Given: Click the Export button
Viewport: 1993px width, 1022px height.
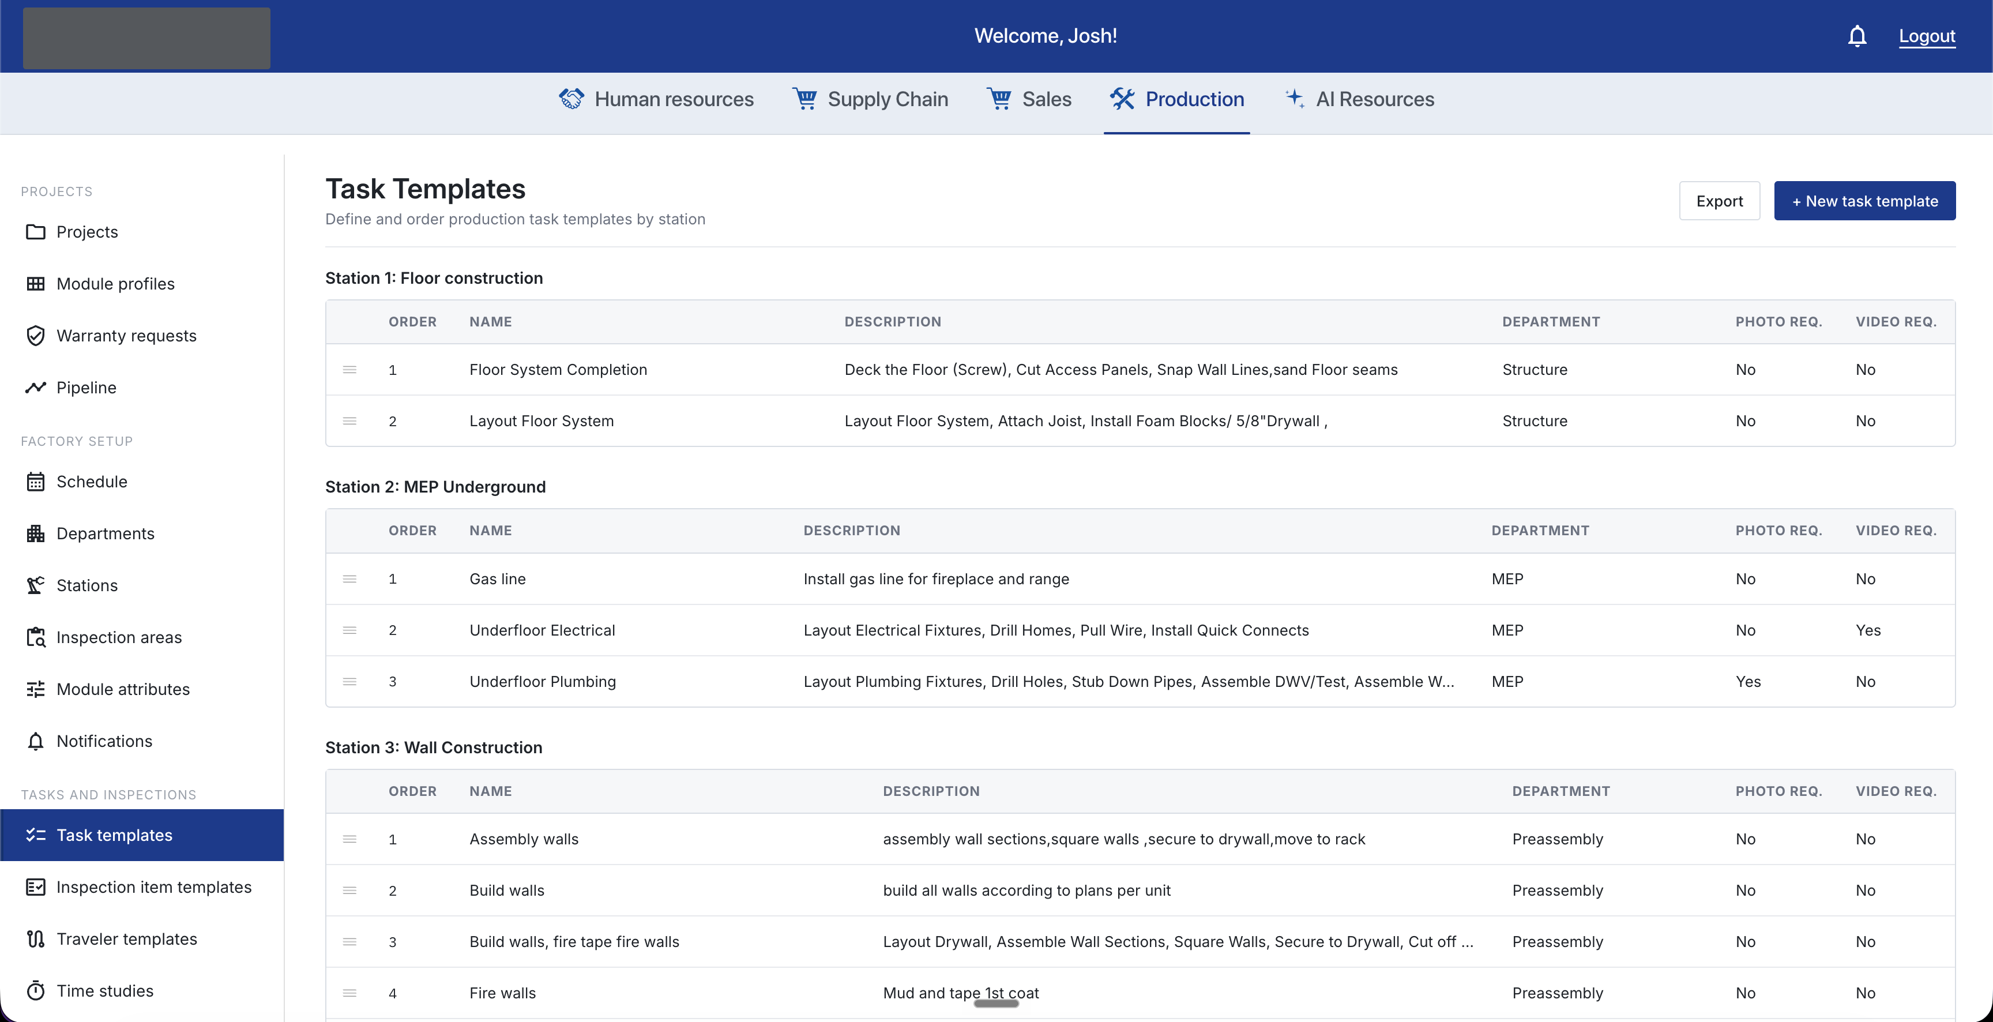Looking at the screenshot, I should (1719, 201).
